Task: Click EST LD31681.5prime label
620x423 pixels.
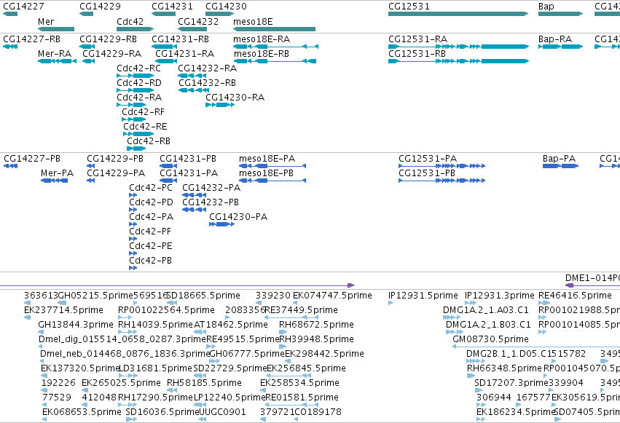Action: (x=155, y=368)
